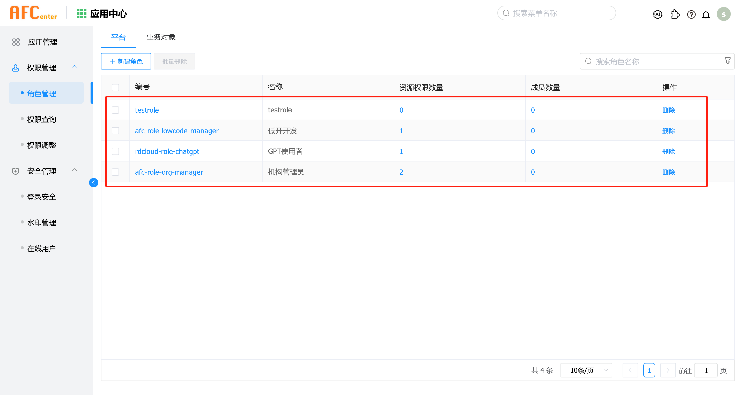Open the help question mark icon

(x=691, y=14)
